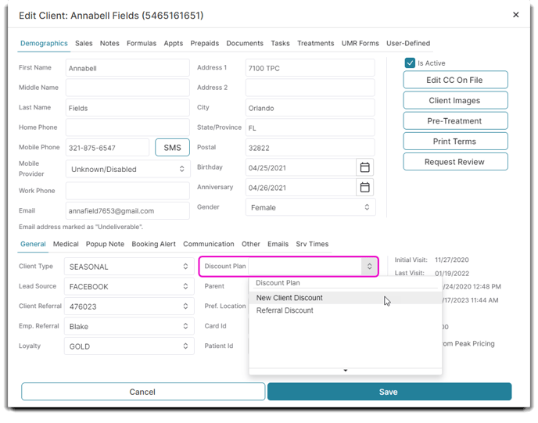538x423 pixels.
Task: Open the Client Referral dropdown
Action: (129, 306)
